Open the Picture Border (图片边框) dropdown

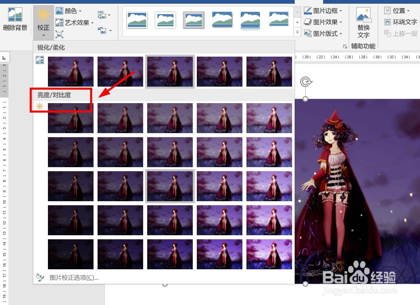click(323, 10)
